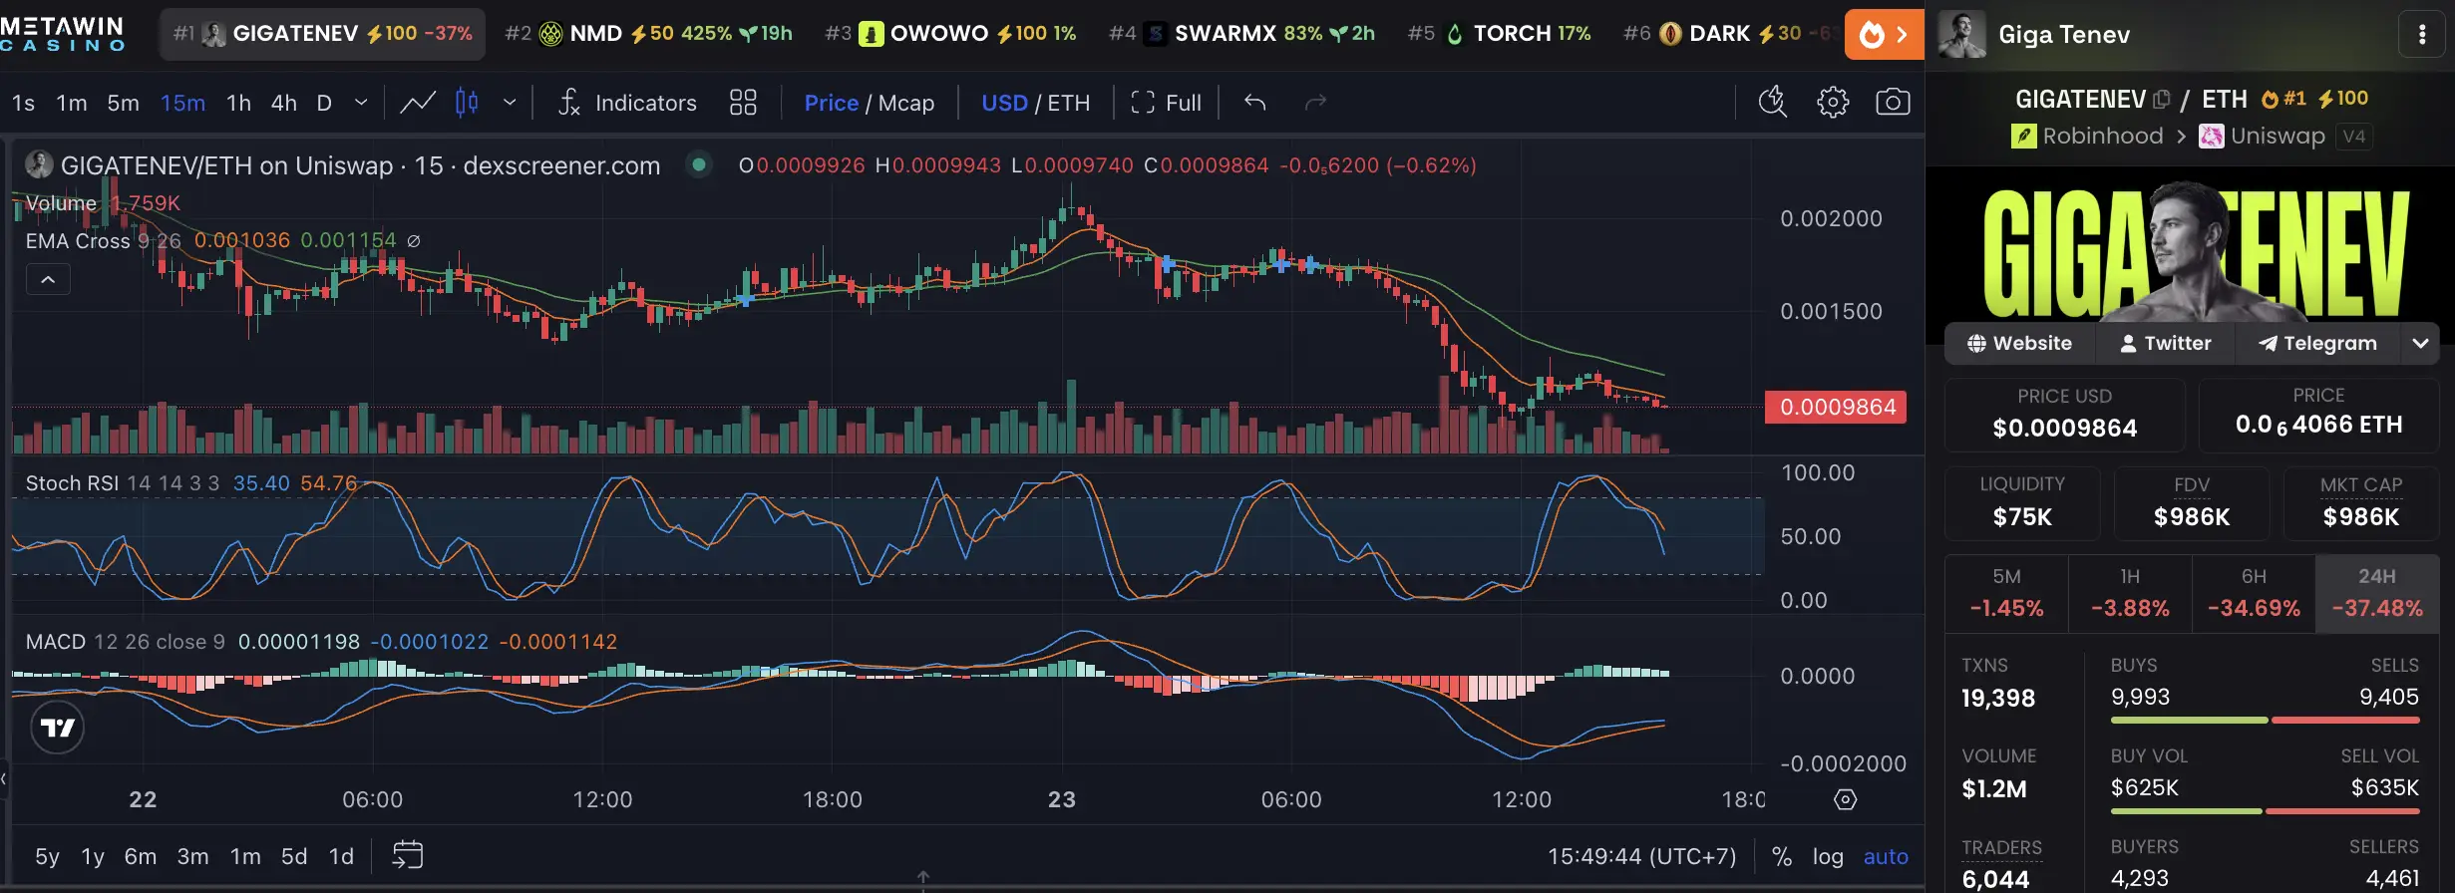Click the trending fire button

(1884, 35)
